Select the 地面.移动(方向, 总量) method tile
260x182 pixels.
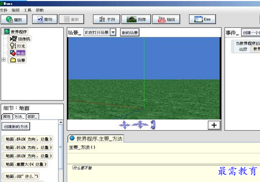28,139
